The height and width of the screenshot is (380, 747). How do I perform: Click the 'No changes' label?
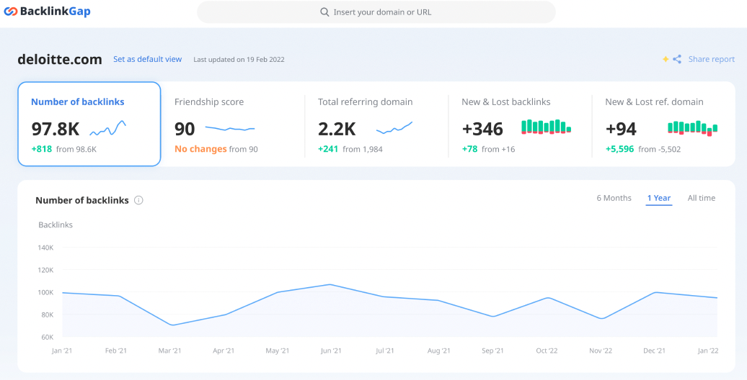200,149
